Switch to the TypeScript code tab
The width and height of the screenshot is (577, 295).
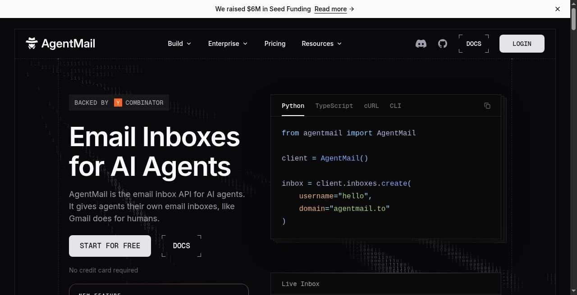point(334,106)
